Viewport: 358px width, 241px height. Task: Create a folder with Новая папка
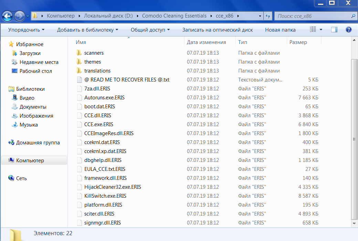(x=280, y=30)
